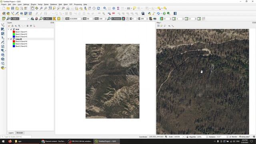Select the Zoom Out magnifier tool

46,8
